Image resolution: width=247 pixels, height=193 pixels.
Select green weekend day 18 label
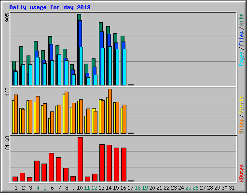click(137, 188)
